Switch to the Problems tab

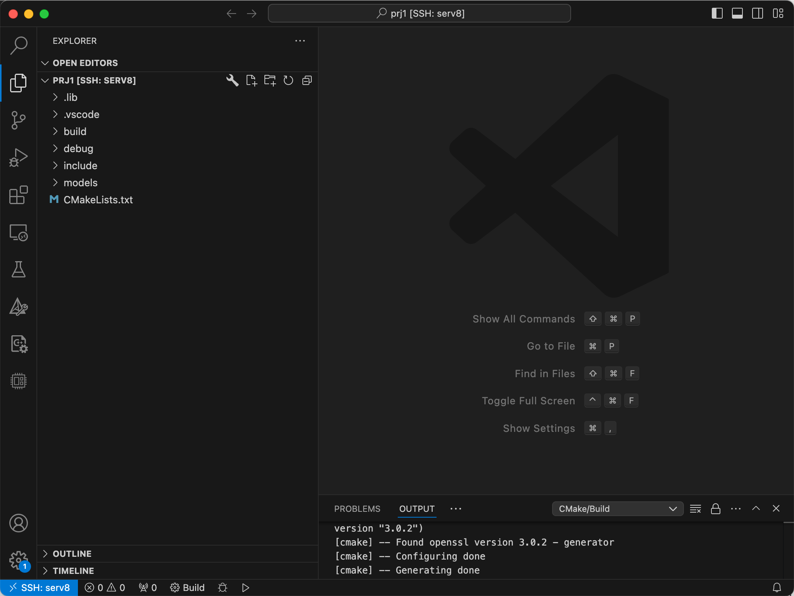click(x=357, y=509)
